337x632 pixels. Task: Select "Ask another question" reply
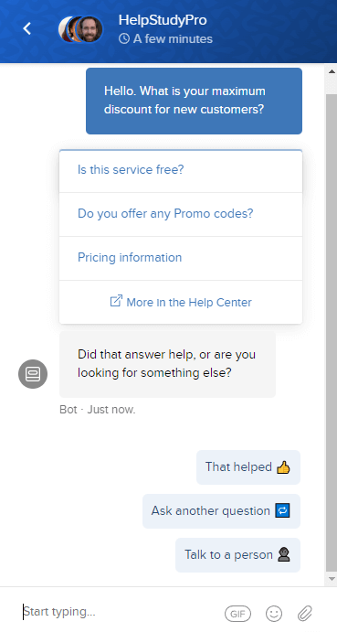click(x=221, y=511)
